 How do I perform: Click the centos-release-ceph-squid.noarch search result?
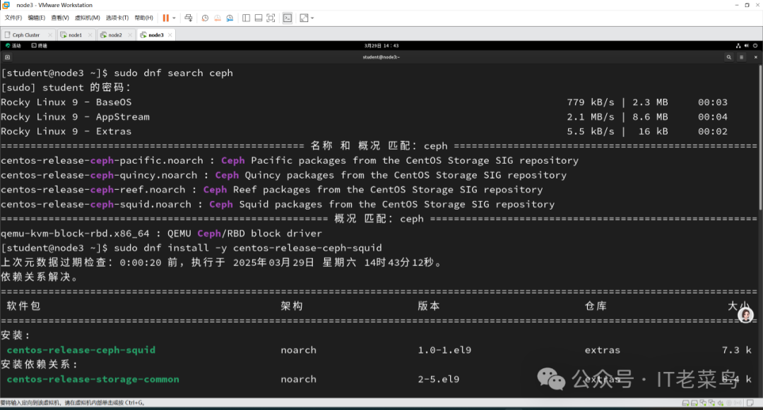(278, 204)
